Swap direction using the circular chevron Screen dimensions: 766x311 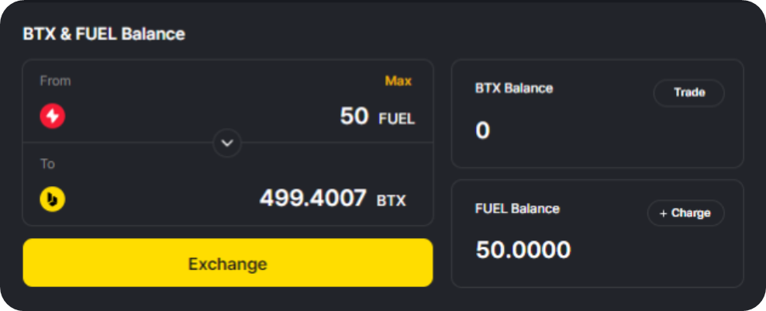click(227, 143)
